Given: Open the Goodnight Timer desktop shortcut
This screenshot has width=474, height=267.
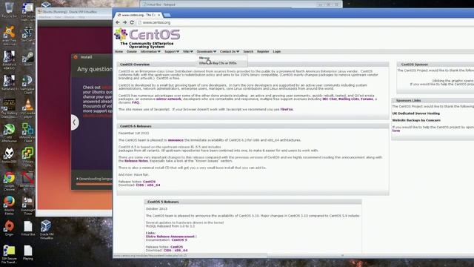Looking at the screenshot, I should [x=27, y=205].
